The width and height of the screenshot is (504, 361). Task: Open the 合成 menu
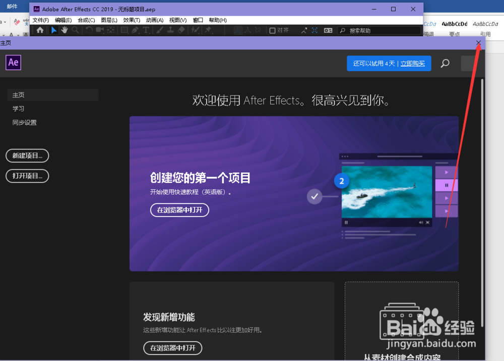86,20
